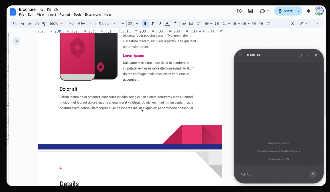Open the document outline icon
Screen dimensions: 330x192
(x=17, y=41)
